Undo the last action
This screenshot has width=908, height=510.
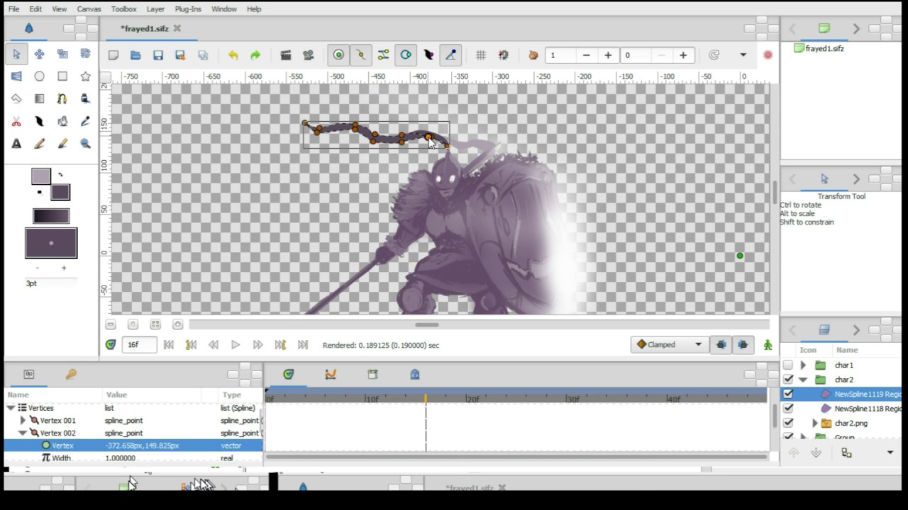[233, 55]
